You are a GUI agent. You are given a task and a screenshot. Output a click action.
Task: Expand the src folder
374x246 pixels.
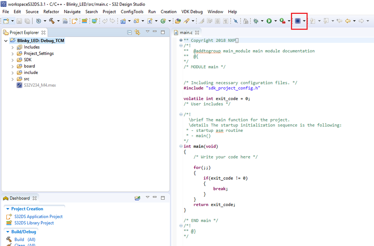point(13,79)
